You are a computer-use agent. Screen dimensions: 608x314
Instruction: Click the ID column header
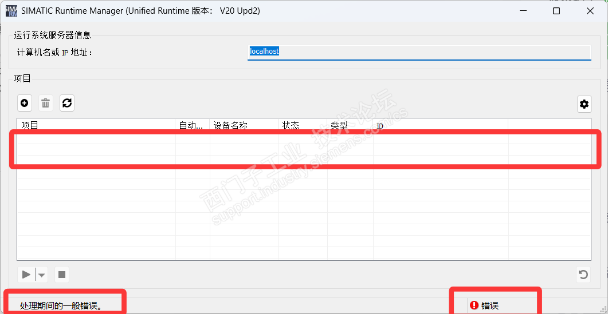pyautogui.click(x=441, y=125)
